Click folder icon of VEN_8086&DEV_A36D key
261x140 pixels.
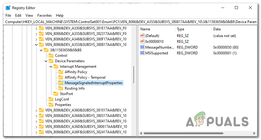(x=41, y=127)
